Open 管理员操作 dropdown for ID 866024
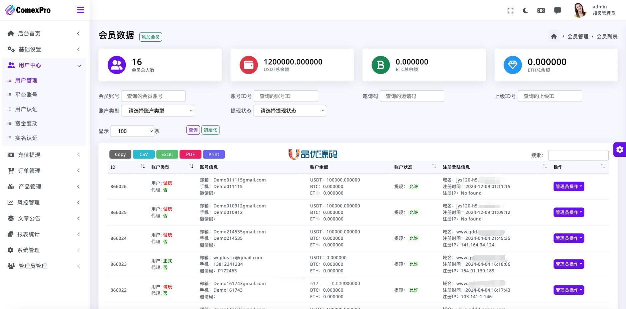626x309 pixels. pos(569,238)
